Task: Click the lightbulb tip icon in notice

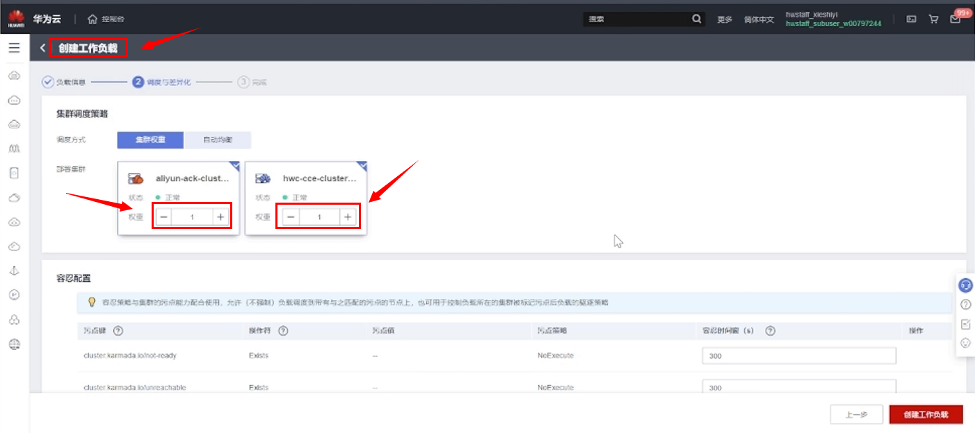Action: click(x=91, y=303)
